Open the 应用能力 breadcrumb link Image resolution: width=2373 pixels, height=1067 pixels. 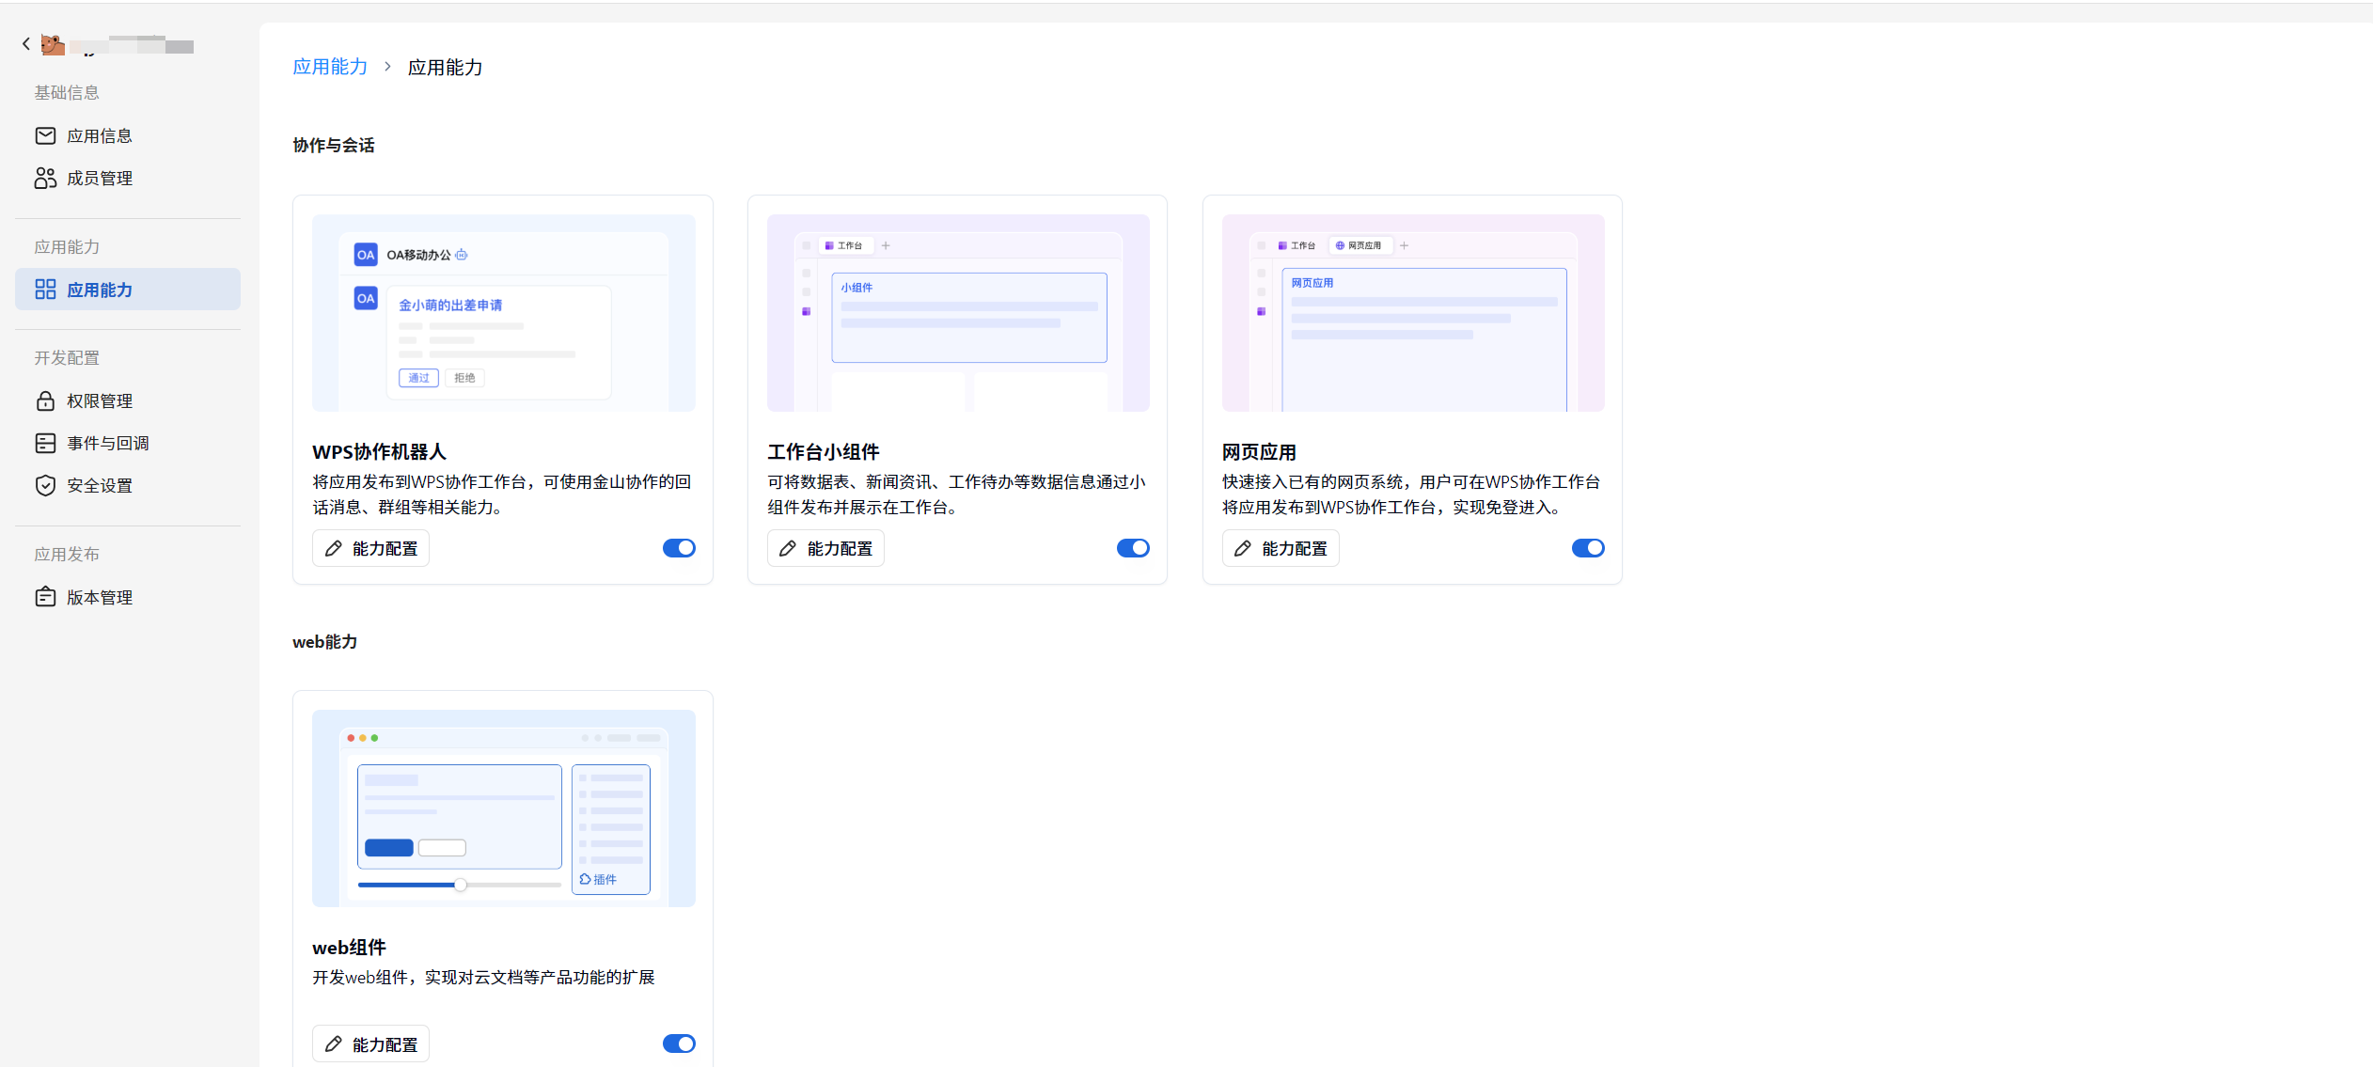[x=329, y=66]
